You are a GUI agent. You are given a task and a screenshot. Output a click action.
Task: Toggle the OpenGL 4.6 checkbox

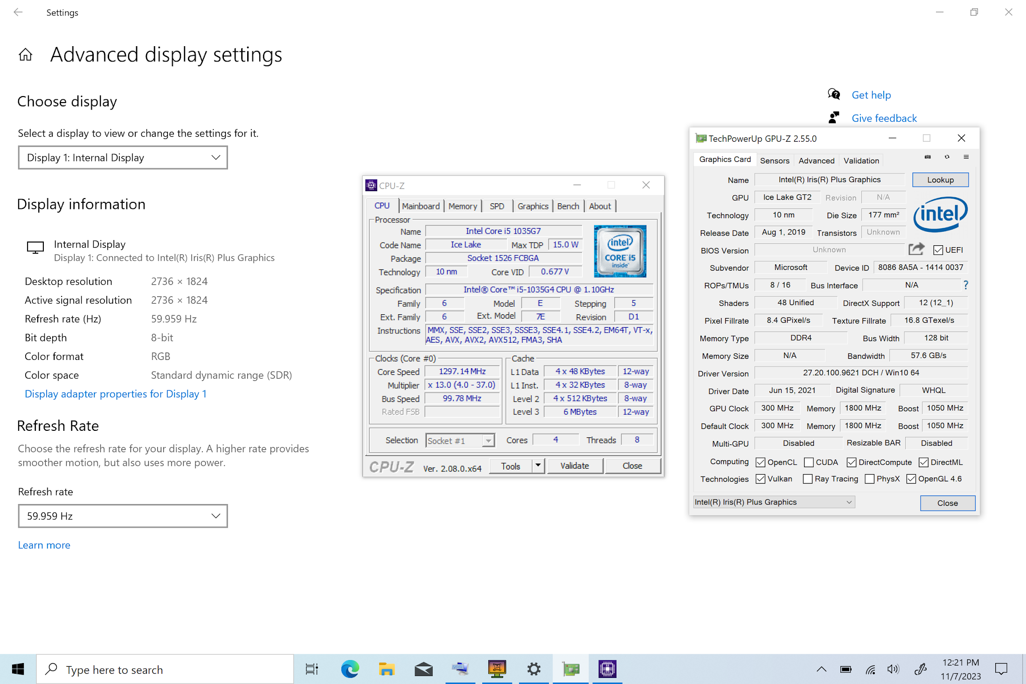pyautogui.click(x=911, y=479)
